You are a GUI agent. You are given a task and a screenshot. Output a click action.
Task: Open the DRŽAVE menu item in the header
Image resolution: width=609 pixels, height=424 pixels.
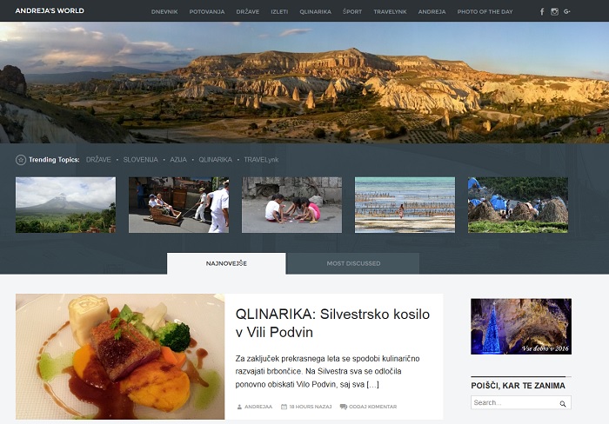coord(248,11)
